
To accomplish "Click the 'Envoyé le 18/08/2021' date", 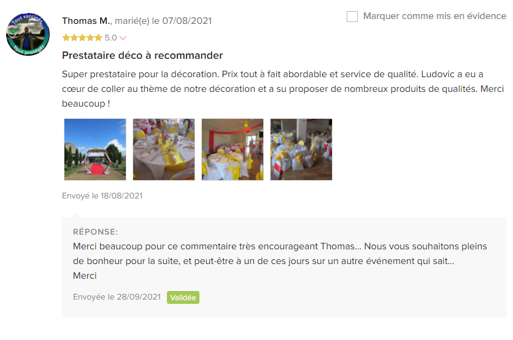I will (x=102, y=195).
